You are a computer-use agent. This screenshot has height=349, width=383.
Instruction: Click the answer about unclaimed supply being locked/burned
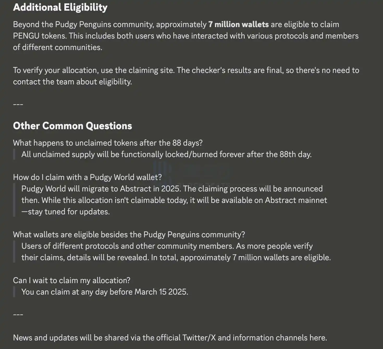coord(166,154)
